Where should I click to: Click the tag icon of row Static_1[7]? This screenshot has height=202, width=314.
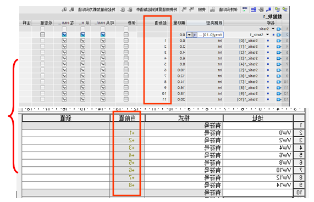pos(279,82)
